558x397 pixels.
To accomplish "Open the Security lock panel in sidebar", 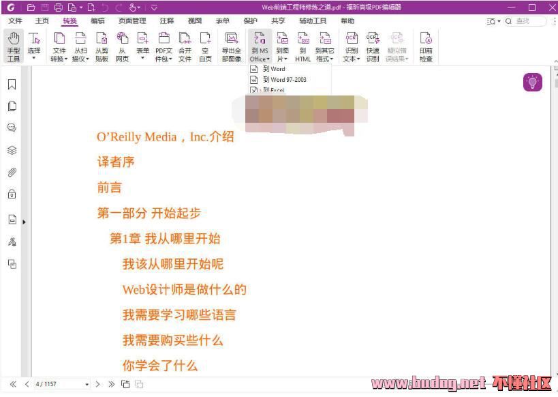I will pyautogui.click(x=12, y=194).
